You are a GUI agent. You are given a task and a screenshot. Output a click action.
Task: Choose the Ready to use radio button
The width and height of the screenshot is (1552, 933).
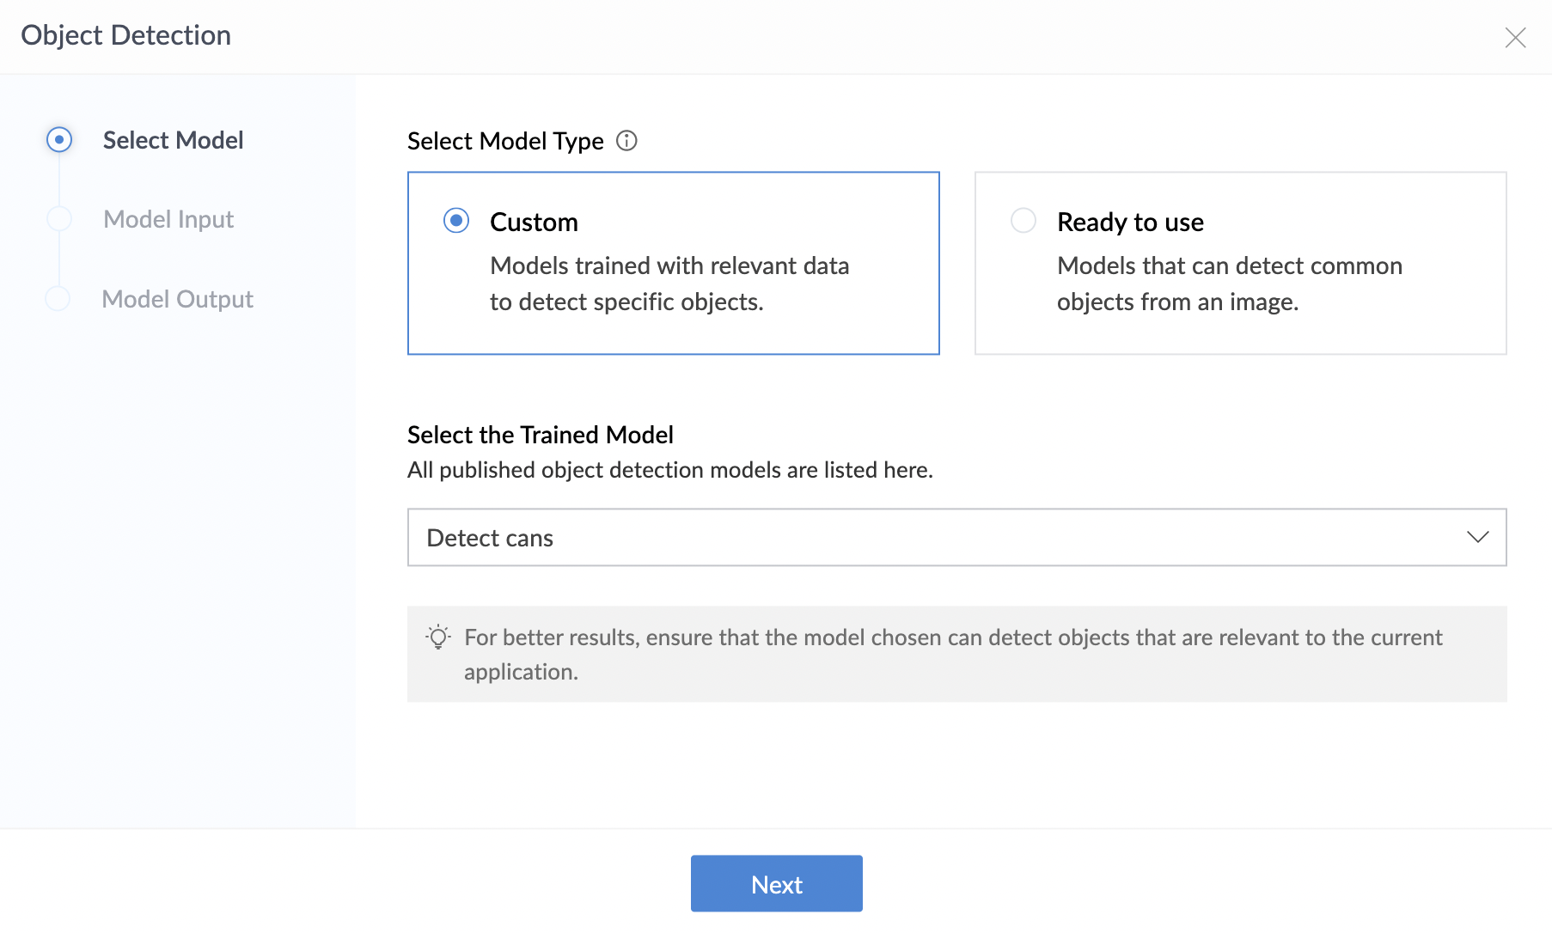pyautogui.click(x=1023, y=221)
